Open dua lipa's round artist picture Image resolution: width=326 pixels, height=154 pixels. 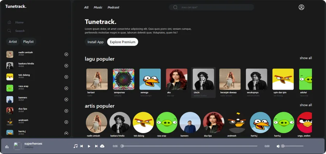[213, 123]
